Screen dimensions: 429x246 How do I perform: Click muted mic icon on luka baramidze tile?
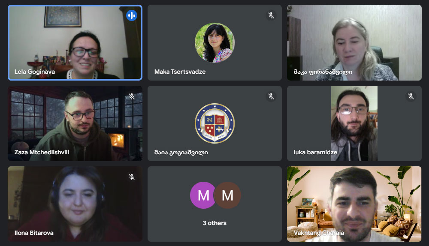point(411,96)
